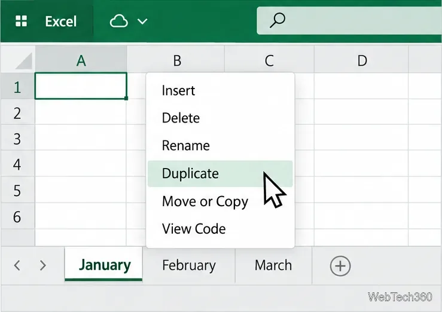Viewport: 442px width, 312px height.
Task: Switch to the February sheet tab
Action: click(x=189, y=265)
